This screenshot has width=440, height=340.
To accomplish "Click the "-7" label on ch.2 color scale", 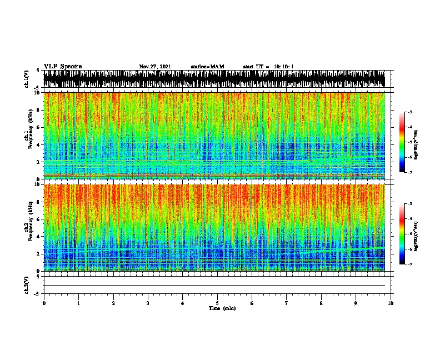I will pyautogui.click(x=410, y=264).
